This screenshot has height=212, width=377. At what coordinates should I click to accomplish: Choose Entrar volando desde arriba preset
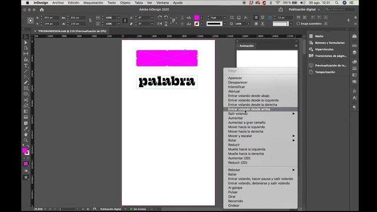click(260, 109)
